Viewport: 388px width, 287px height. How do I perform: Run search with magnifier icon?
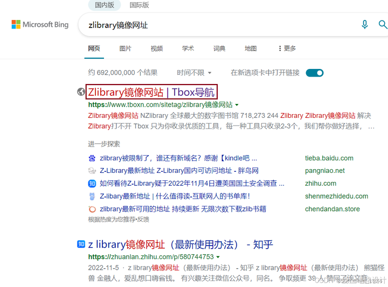383,24
